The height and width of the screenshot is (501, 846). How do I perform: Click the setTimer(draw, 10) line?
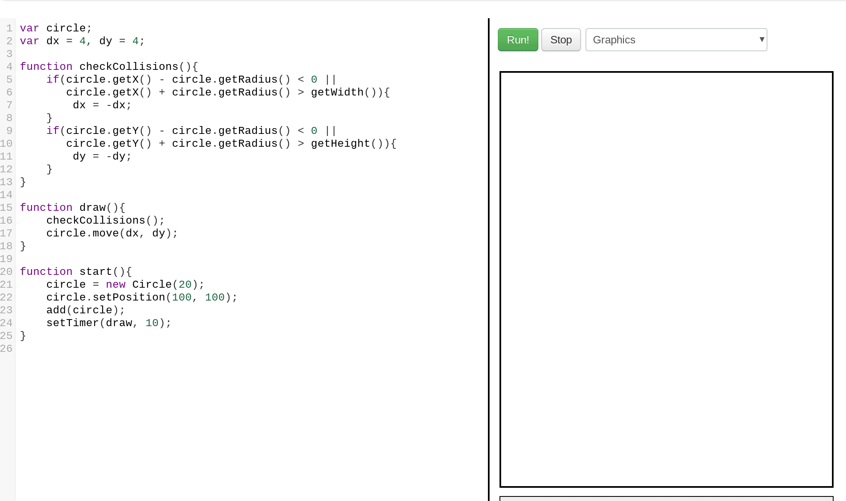(x=108, y=323)
